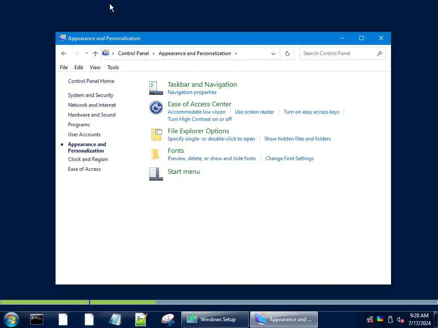This screenshot has height=328, width=438.
Task: Open the Fonts heading link
Action: [176, 151]
